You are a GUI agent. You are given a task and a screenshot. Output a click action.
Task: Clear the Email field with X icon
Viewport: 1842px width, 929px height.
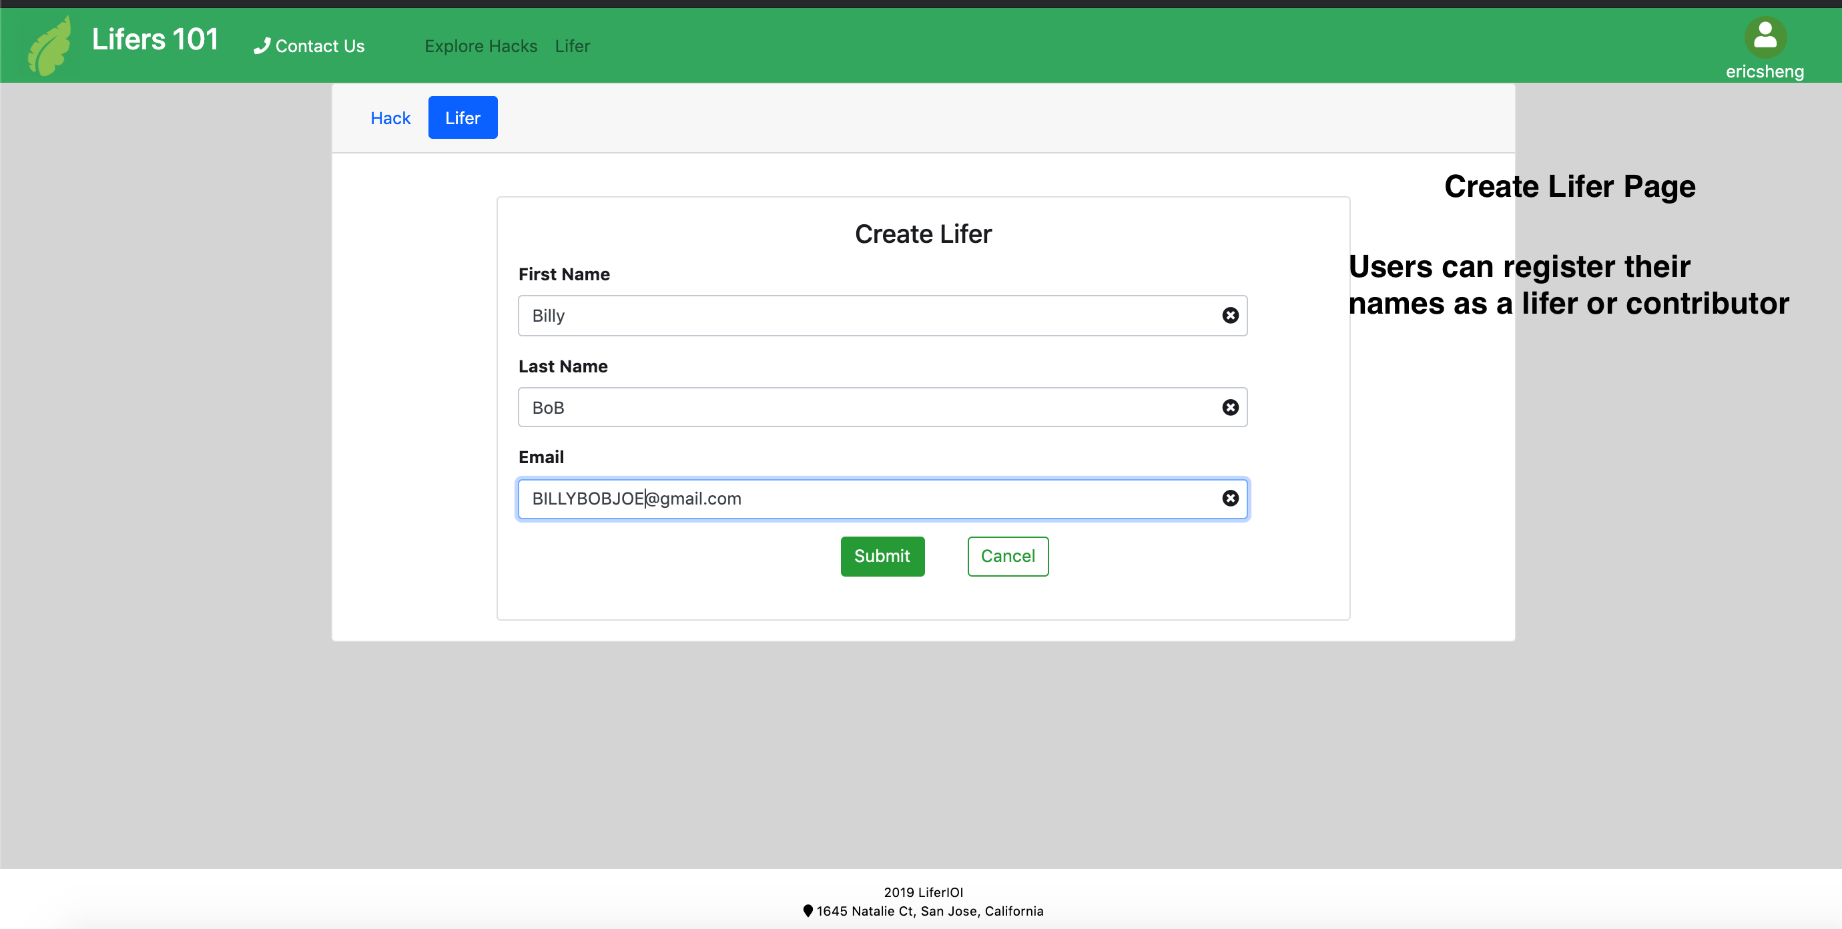tap(1230, 498)
